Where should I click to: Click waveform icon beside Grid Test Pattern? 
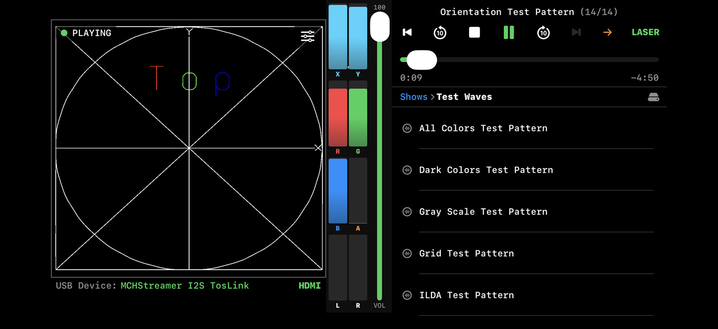pyautogui.click(x=407, y=253)
